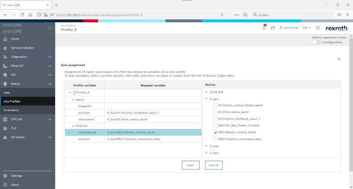The image size is (353, 189).
Task: Uncheck MDT.Master_control_word checkbox
Action: tap(216, 132)
